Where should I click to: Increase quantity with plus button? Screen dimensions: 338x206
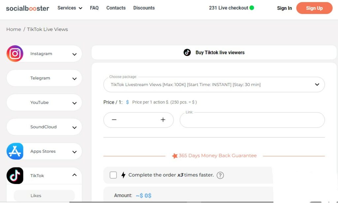tap(163, 120)
